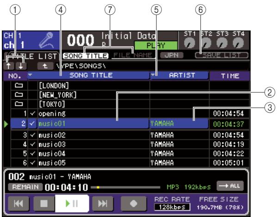Open folder [LONDON] by name
This screenshot has height=217, width=277.
point(54,86)
